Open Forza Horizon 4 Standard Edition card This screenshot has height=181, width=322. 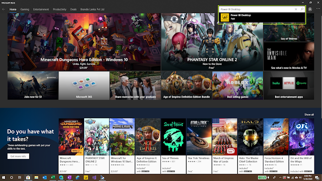click(x=276, y=146)
